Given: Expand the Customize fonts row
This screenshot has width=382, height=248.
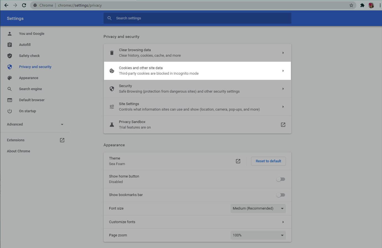Looking at the screenshot, I should [197, 222].
